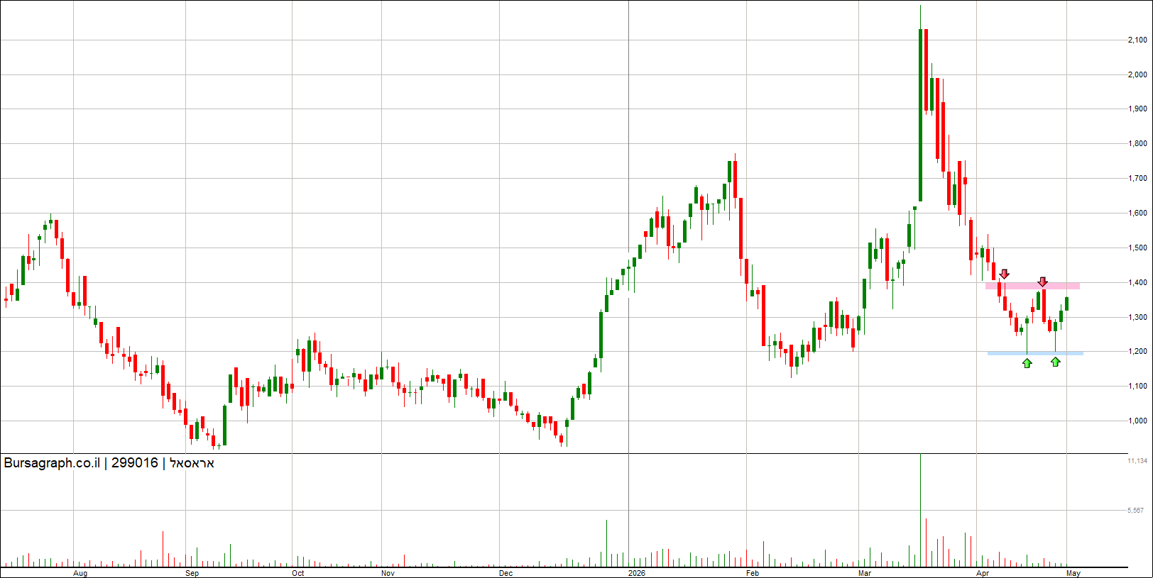Click the tallest green volume bar in March

(x=920, y=510)
